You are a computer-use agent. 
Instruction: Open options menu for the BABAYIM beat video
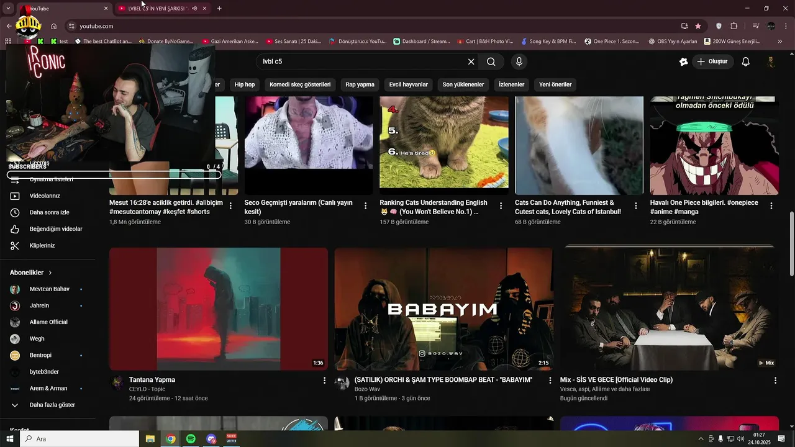click(x=550, y=380)
